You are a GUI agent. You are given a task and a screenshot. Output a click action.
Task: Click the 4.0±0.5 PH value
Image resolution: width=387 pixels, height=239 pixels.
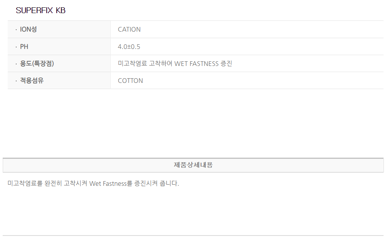pos(129,47)
